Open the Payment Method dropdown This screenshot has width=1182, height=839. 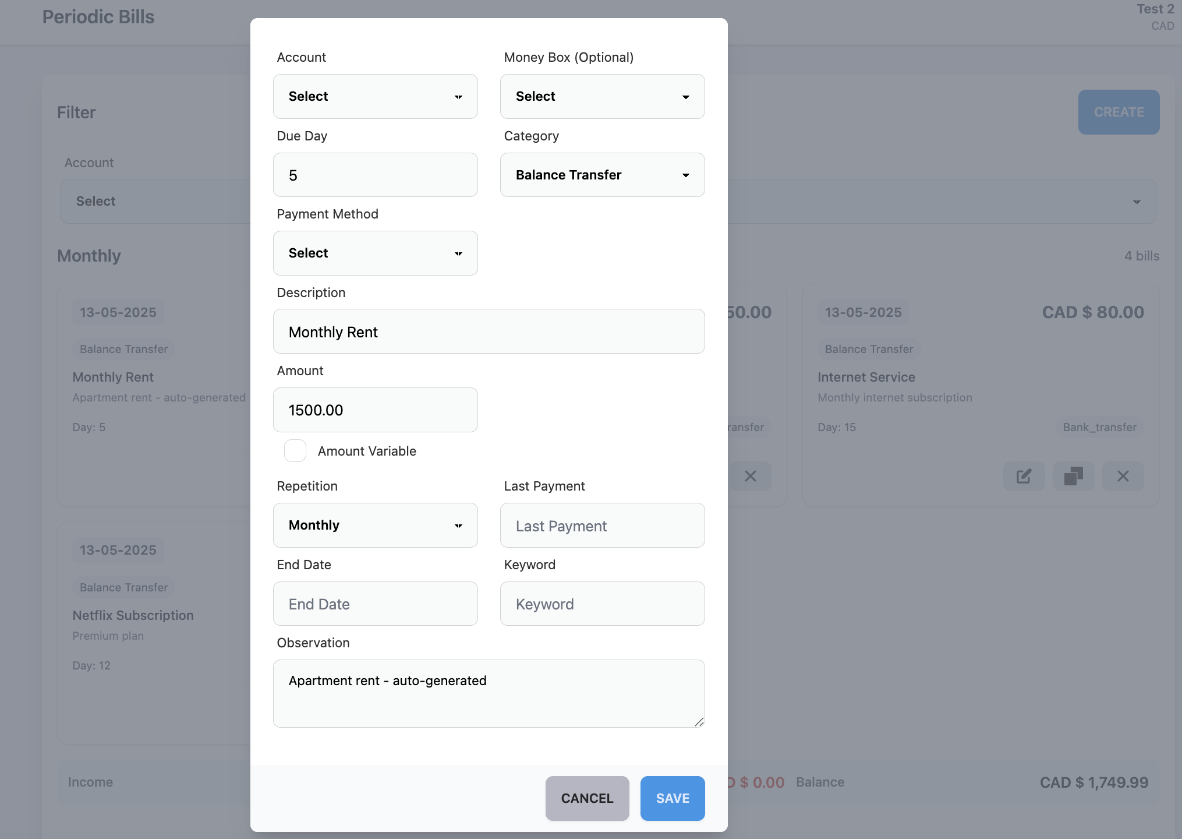[375, 253]
